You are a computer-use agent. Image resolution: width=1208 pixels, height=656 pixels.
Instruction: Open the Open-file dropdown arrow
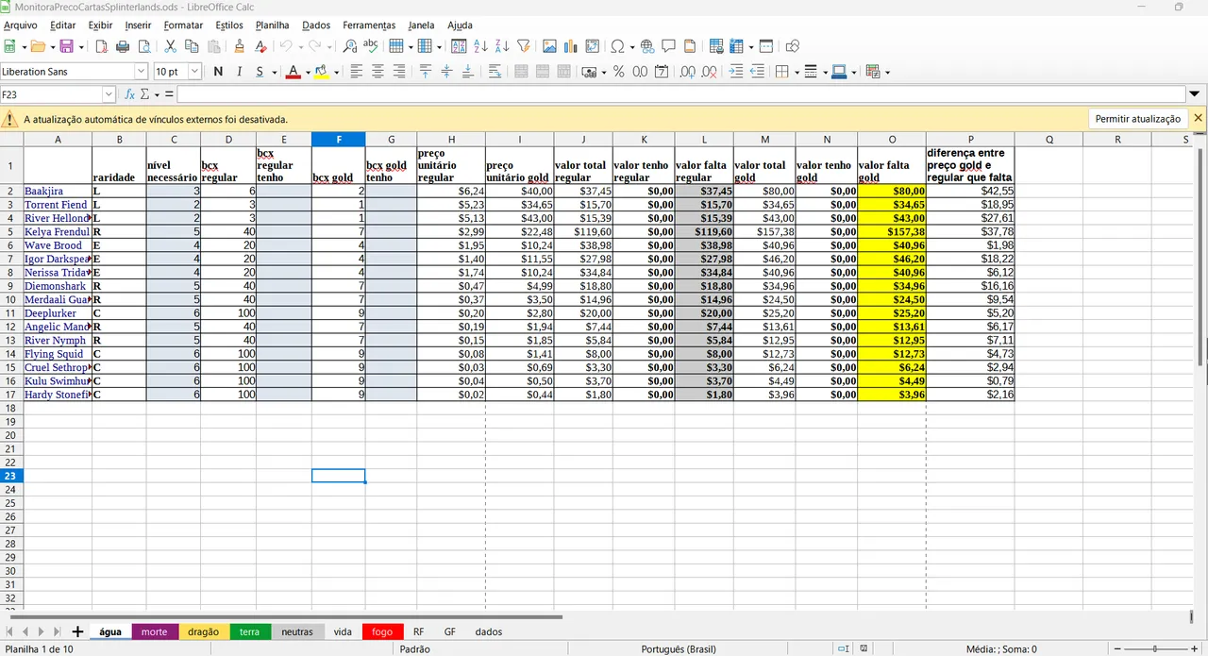[x=52, y=46]
